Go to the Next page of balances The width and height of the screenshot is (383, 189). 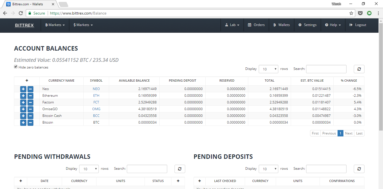(x=348, y=133)
